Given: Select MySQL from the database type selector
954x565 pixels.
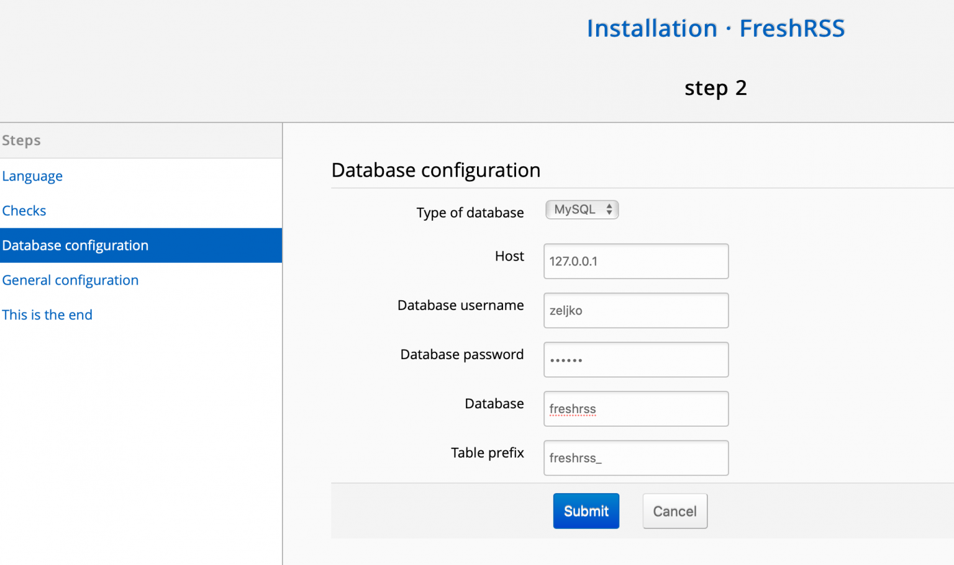Looking at the screenshot, I should click(578, 210).
